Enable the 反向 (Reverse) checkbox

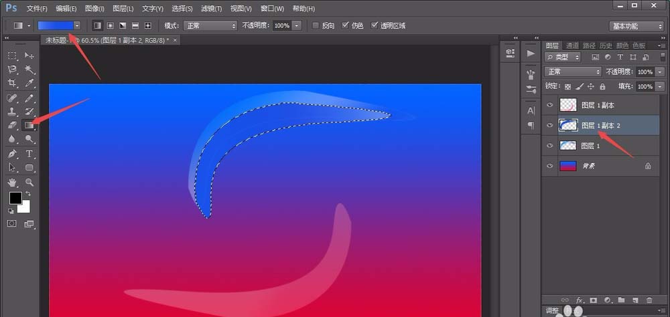pos(316,25)
